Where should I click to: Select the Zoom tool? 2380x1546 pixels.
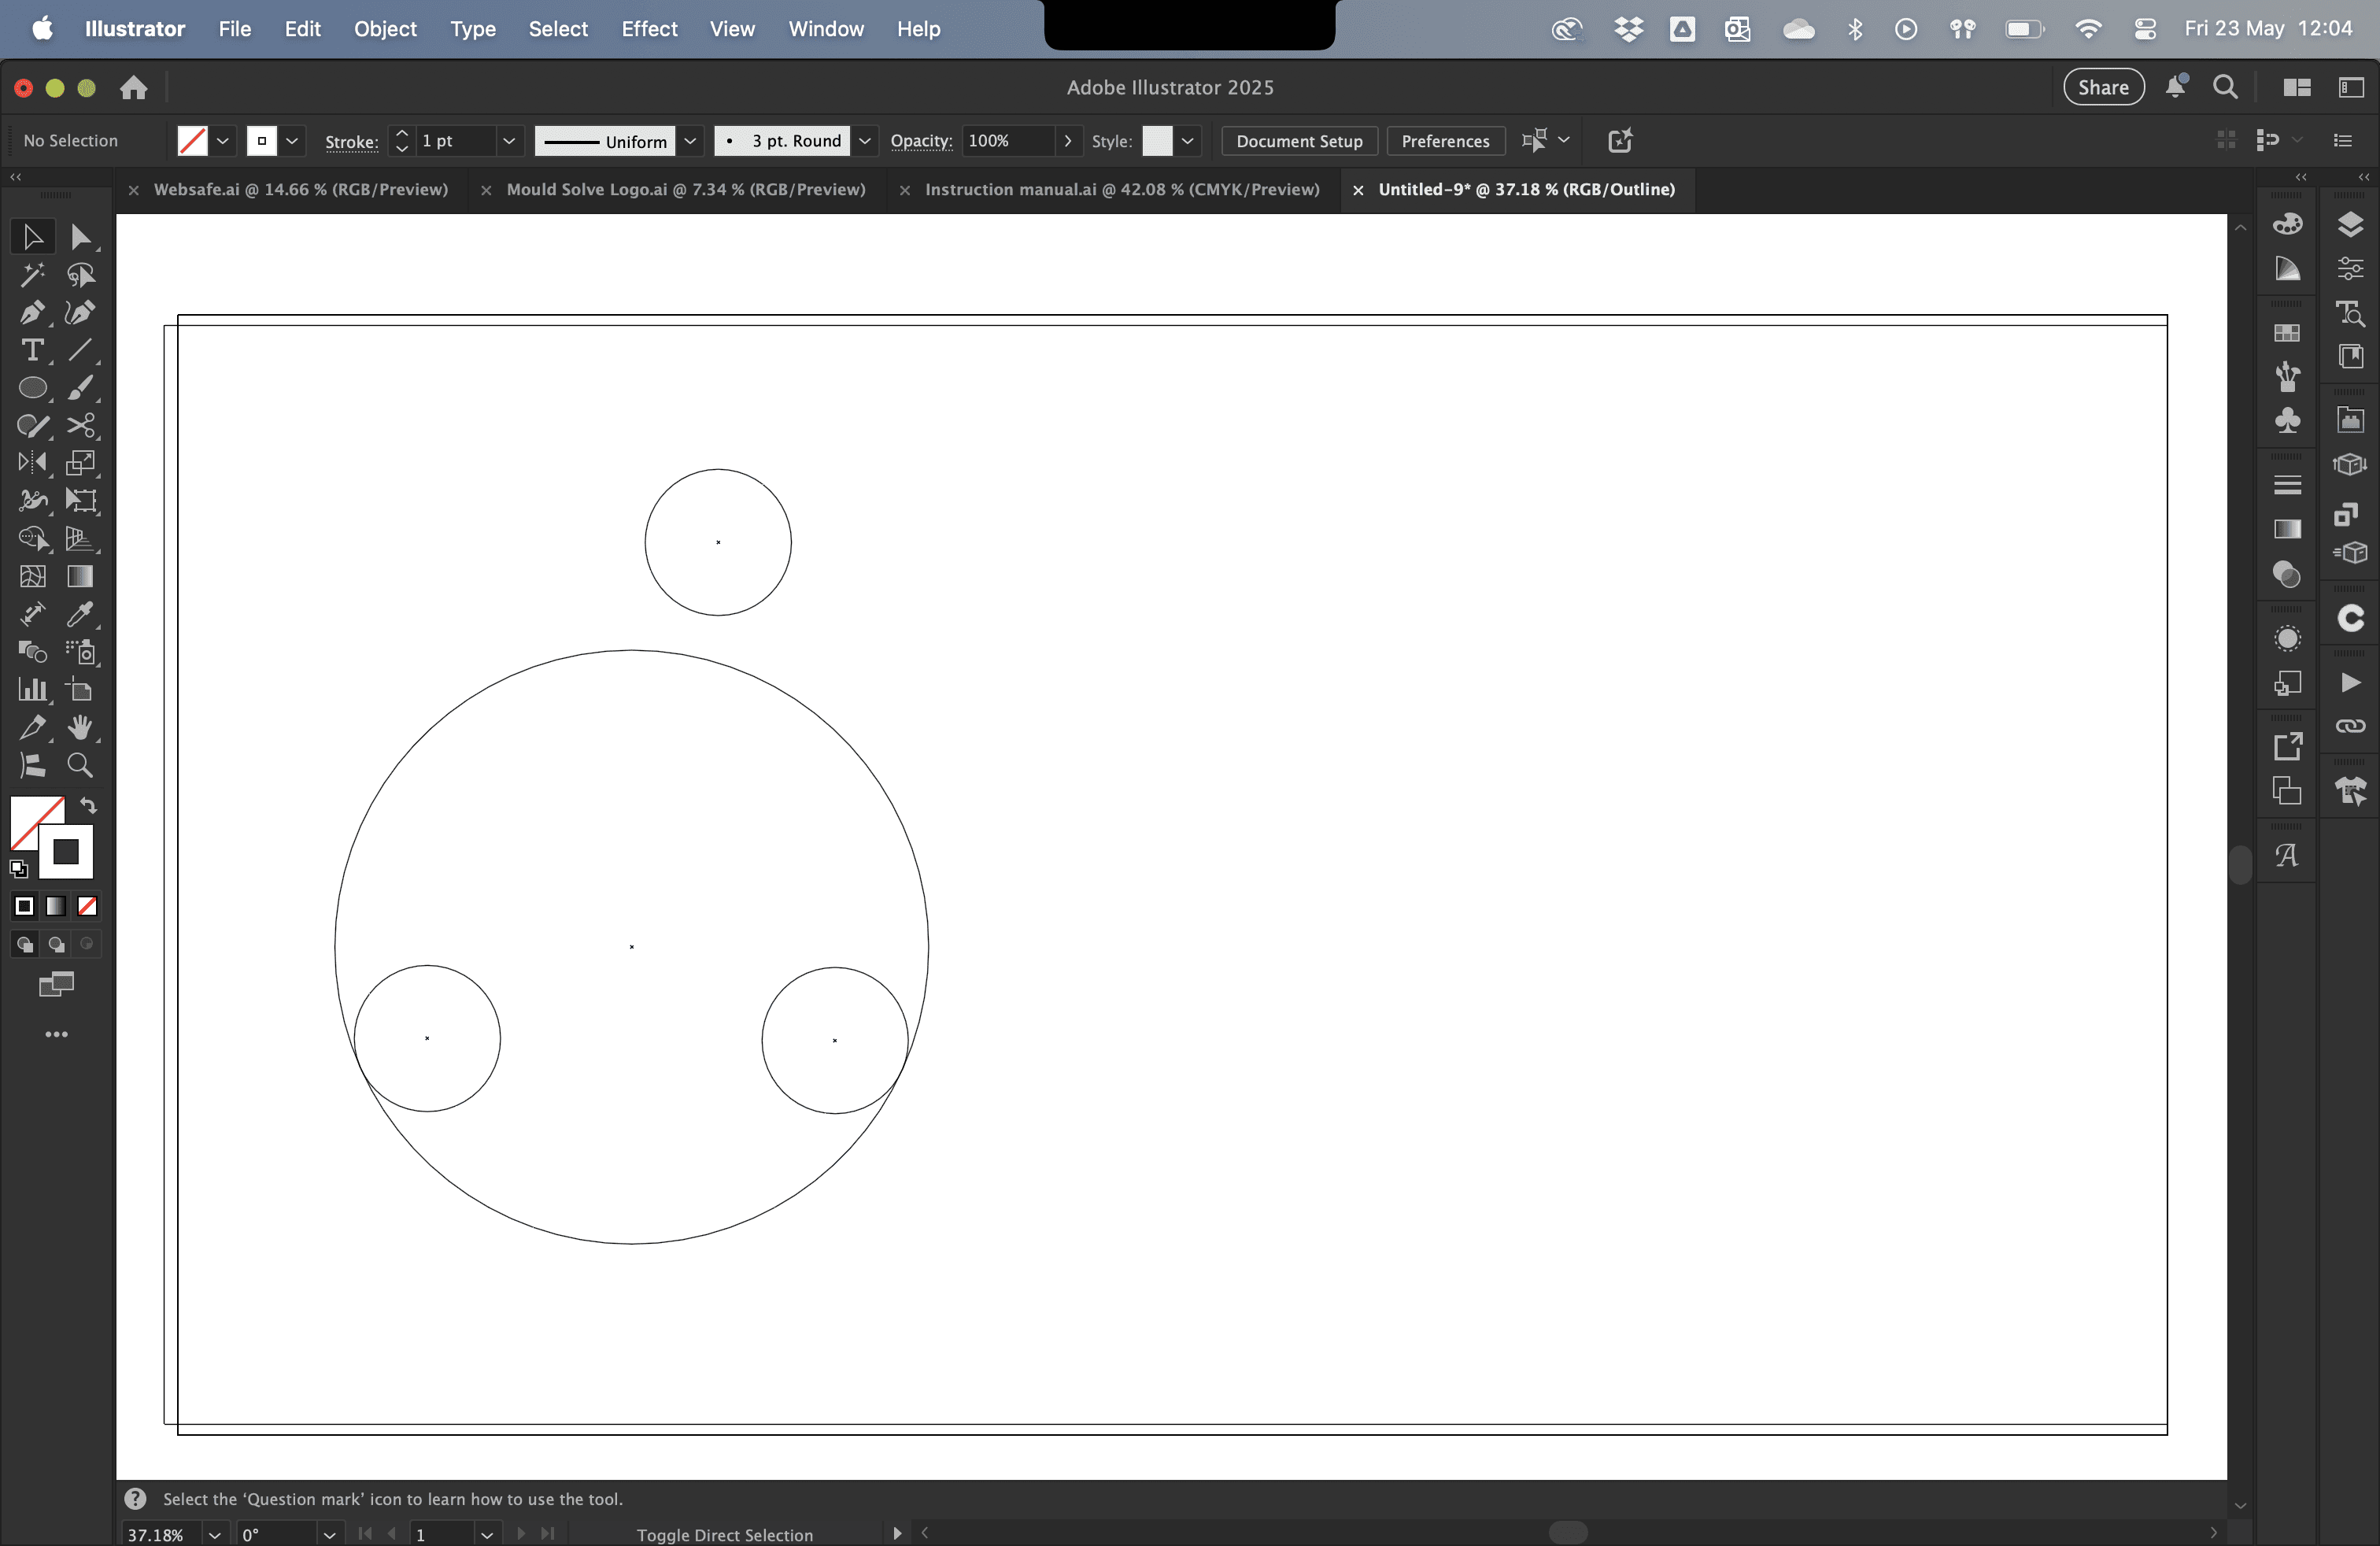pyautogui.click(x=80, y=766)
